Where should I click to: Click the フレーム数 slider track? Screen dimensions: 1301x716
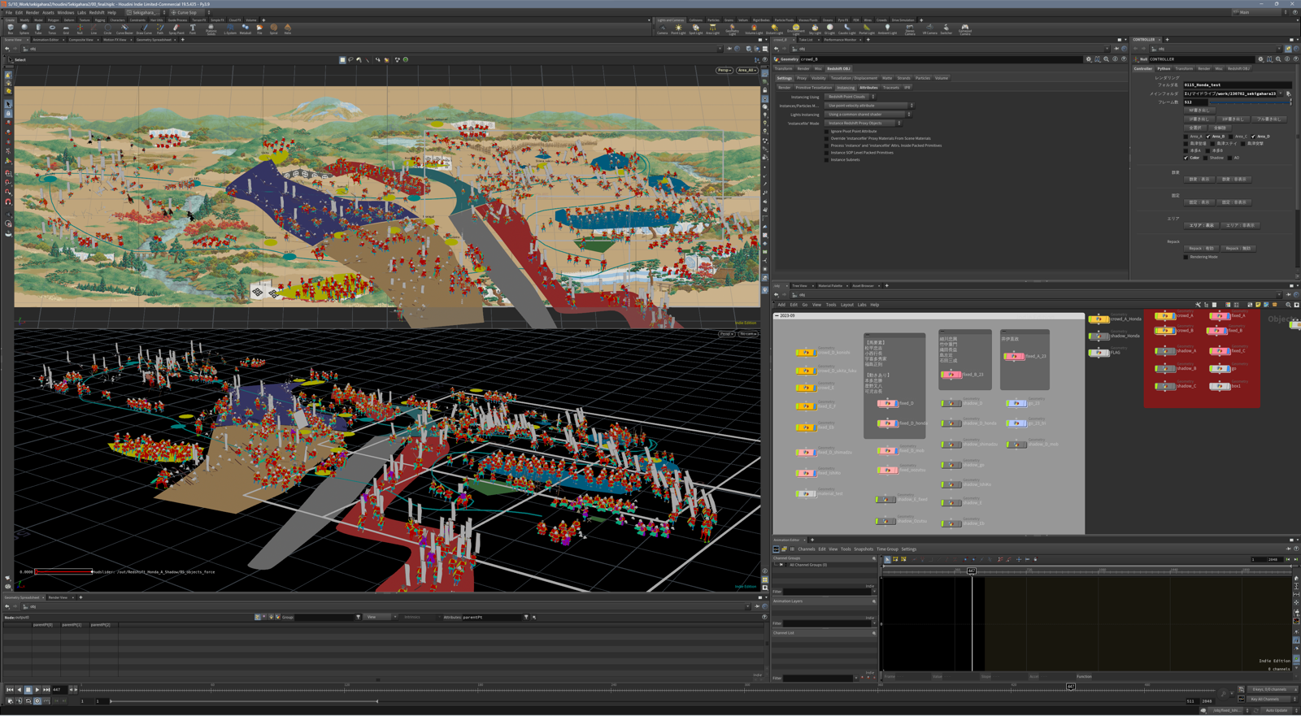1248,102
